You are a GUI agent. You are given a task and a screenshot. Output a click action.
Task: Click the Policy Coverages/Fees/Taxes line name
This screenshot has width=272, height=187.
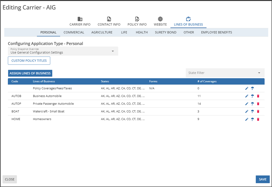52,88
